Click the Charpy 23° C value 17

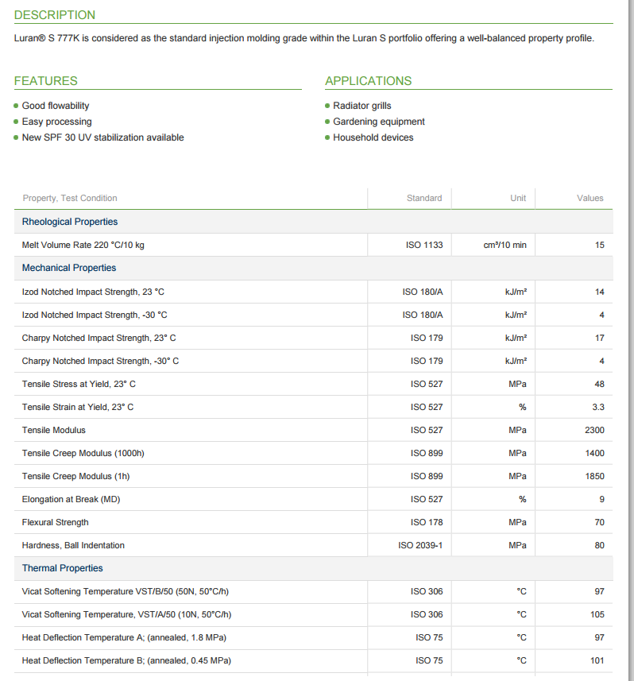pos(600,338)
